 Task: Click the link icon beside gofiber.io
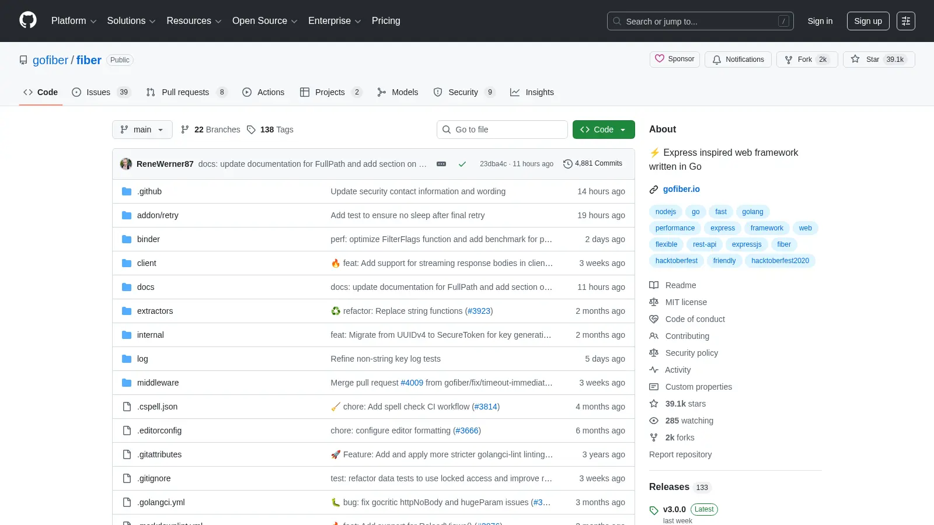pos(654,189)
